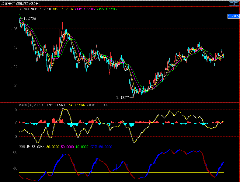Click the green 70.0000 threshold label

coord(82,147)
